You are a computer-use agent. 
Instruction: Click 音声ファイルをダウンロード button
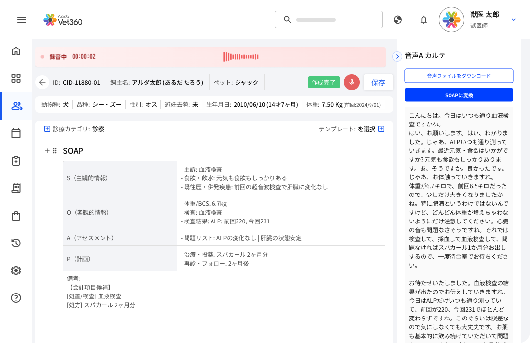[x=459, y=76]
